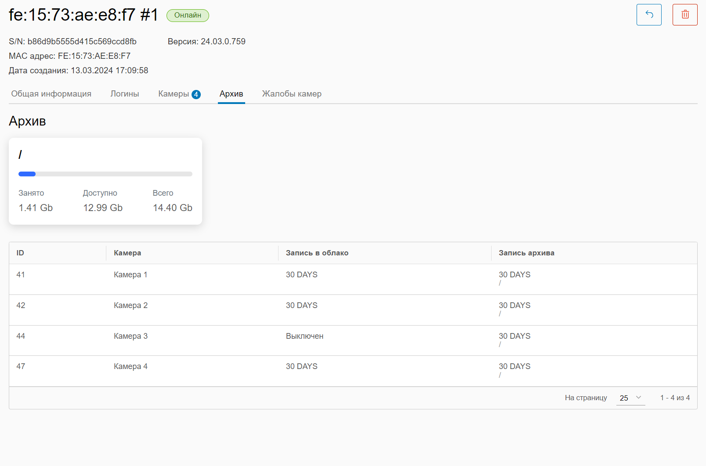Click the dropdown chevron next to 25
This screenshot has height=466, width=706.
639,398
